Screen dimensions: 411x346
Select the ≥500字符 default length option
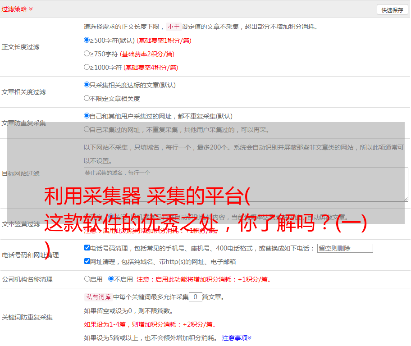click(x=87, y=40)
